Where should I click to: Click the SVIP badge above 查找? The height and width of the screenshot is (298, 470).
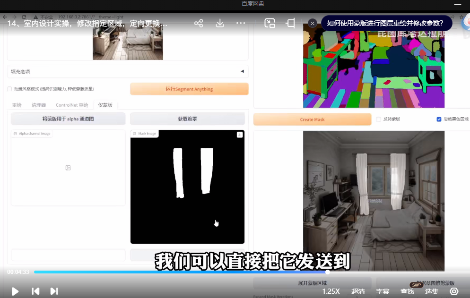[417, 284]
